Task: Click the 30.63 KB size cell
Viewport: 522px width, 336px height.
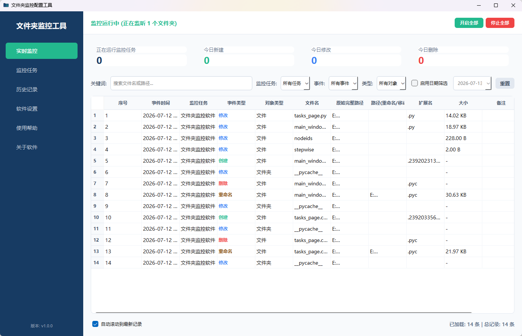Action: pos(463,195)
